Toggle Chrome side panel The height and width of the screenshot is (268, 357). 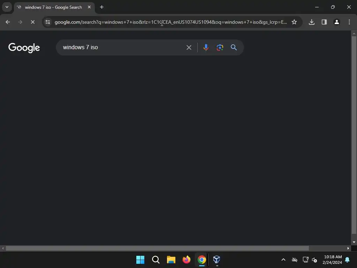[324, 22]
